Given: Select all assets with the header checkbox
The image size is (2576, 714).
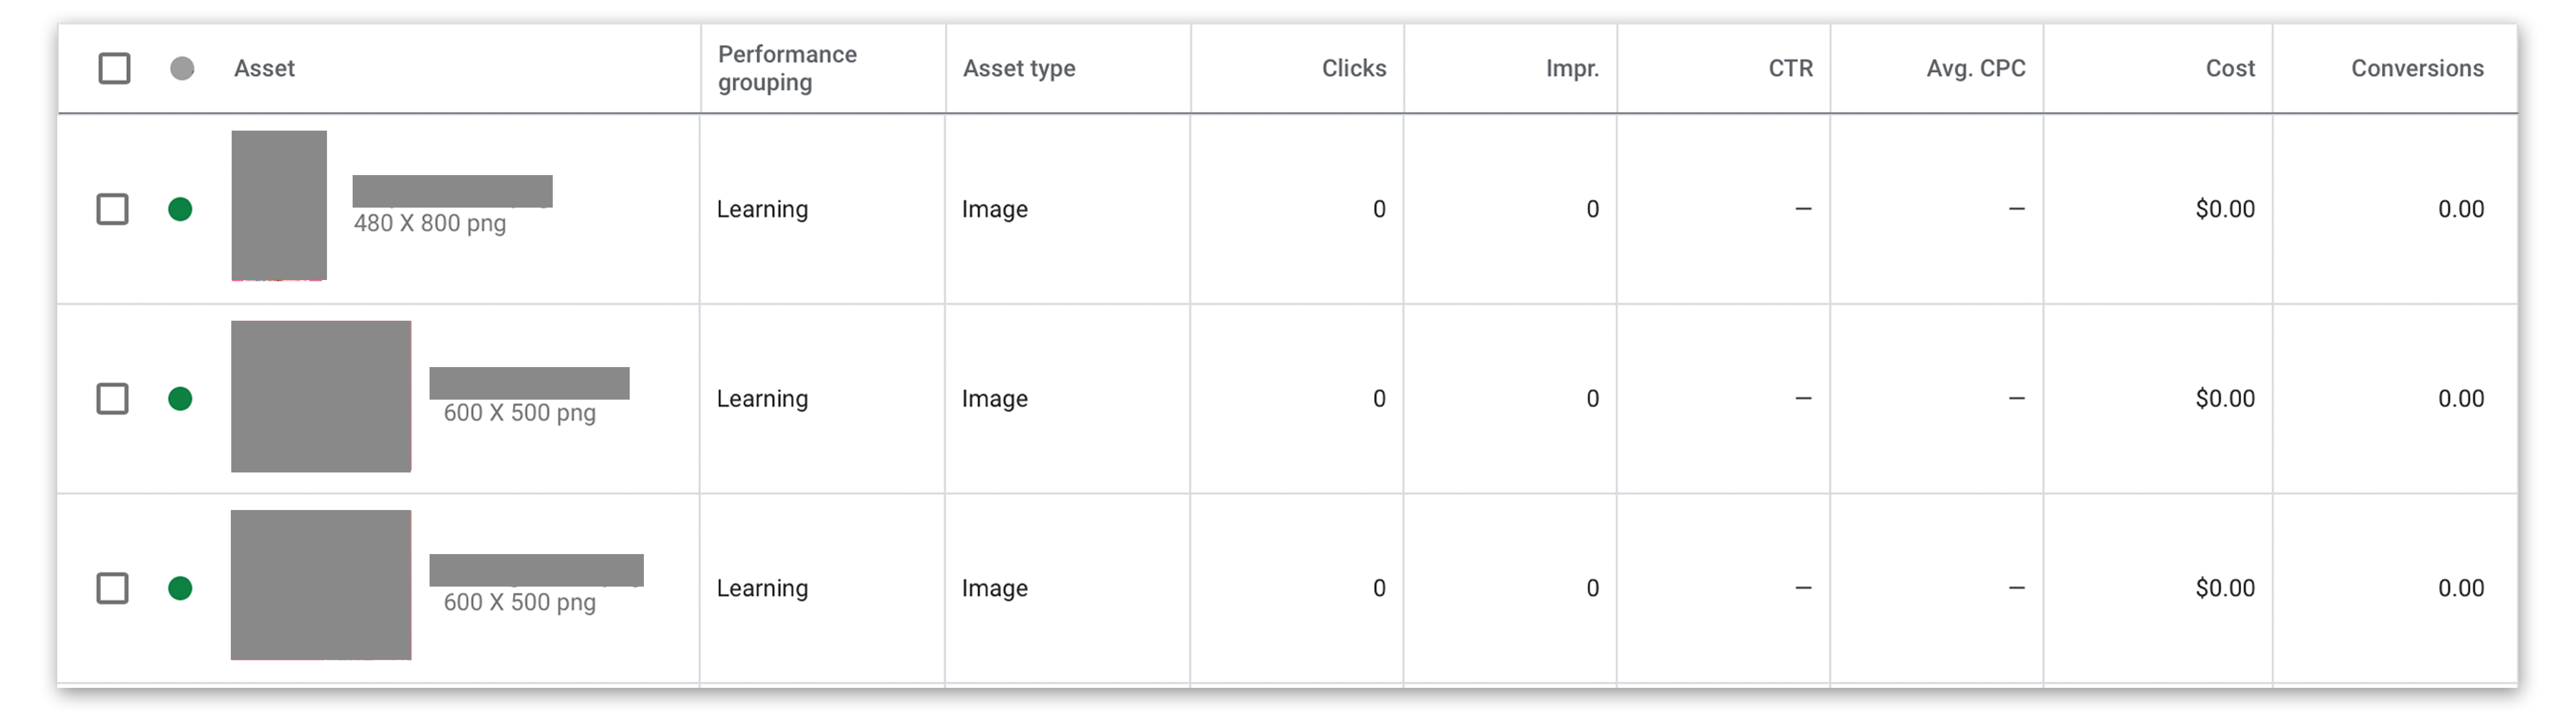Looking at the screenshot, I should (114, 68).
